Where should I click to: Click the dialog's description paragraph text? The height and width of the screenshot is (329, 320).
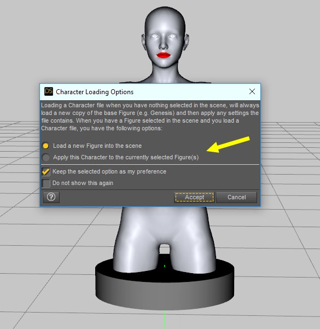pyautogui.click(x=150, y=117)
